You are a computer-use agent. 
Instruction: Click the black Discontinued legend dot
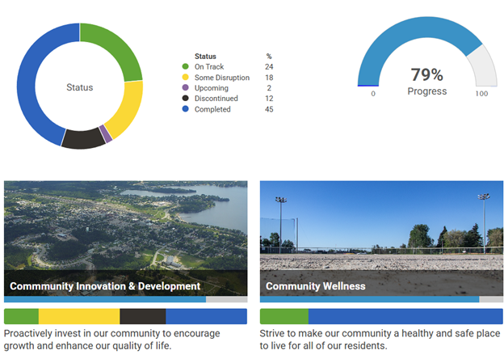click(x=186, y=99)
